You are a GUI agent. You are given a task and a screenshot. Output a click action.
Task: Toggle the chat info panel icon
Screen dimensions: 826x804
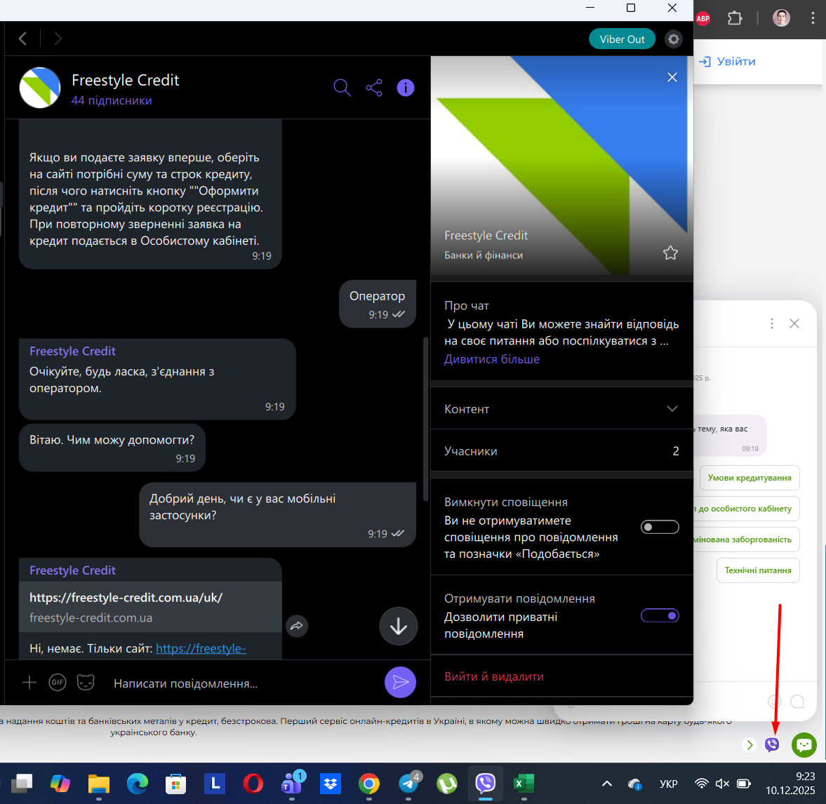pyautogui.click(x=406, y=88)
